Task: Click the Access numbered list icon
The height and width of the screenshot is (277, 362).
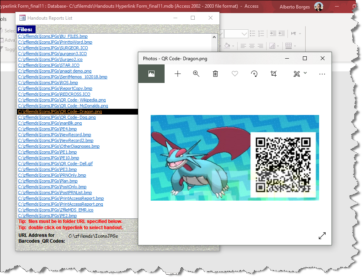Action: [x=261, y=34]
